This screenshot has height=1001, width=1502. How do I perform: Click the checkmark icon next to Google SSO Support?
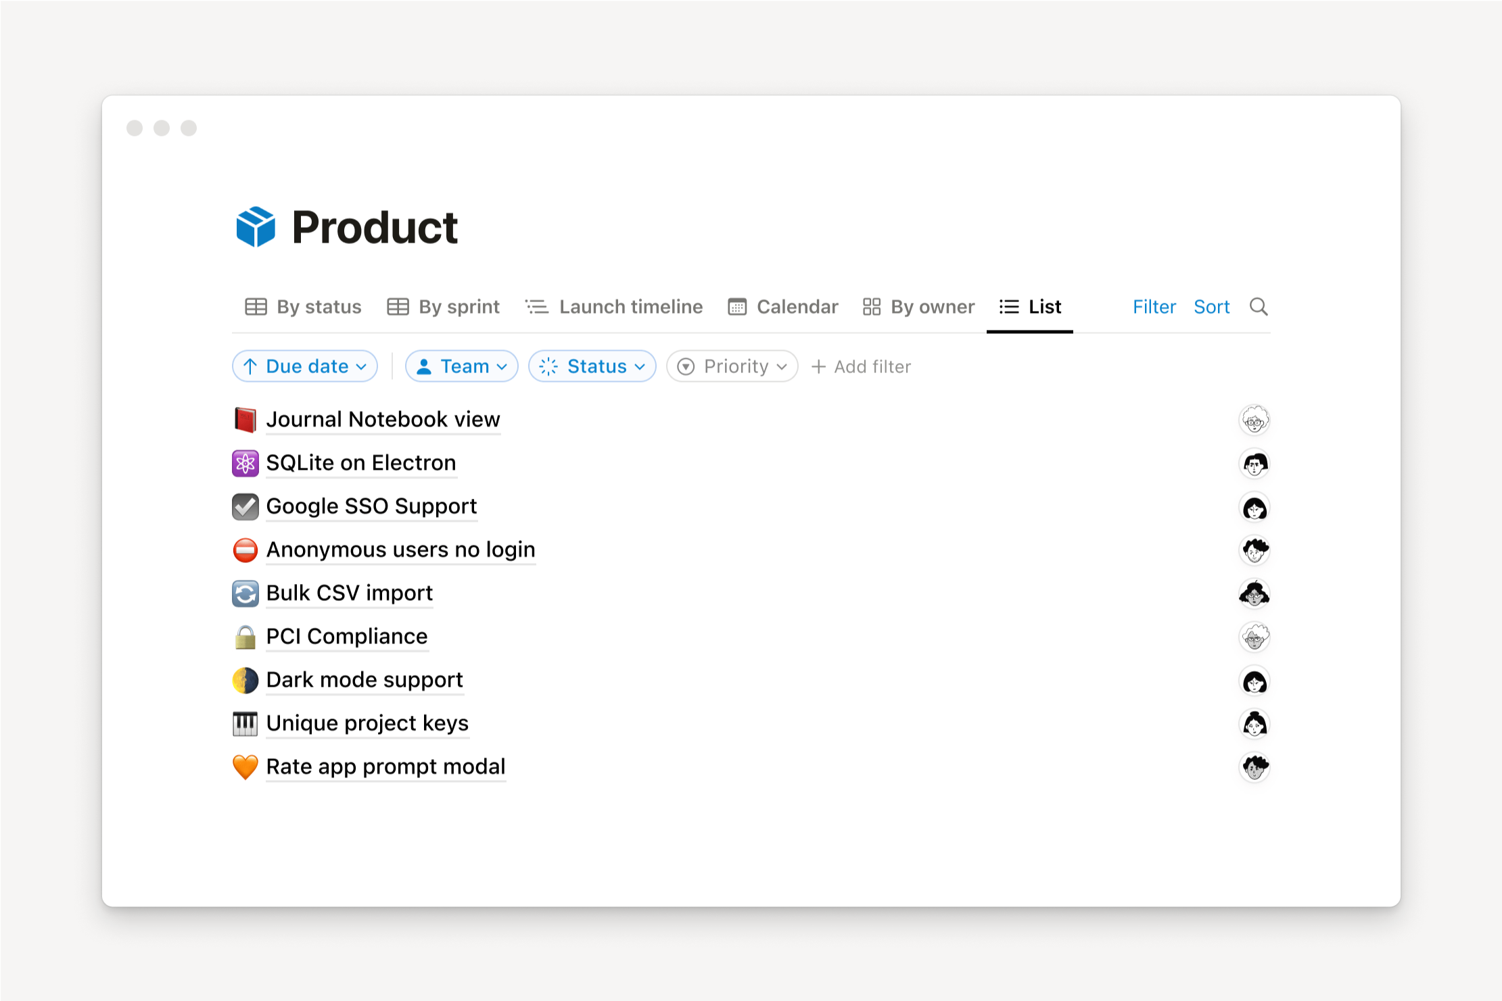click(245, 507)
